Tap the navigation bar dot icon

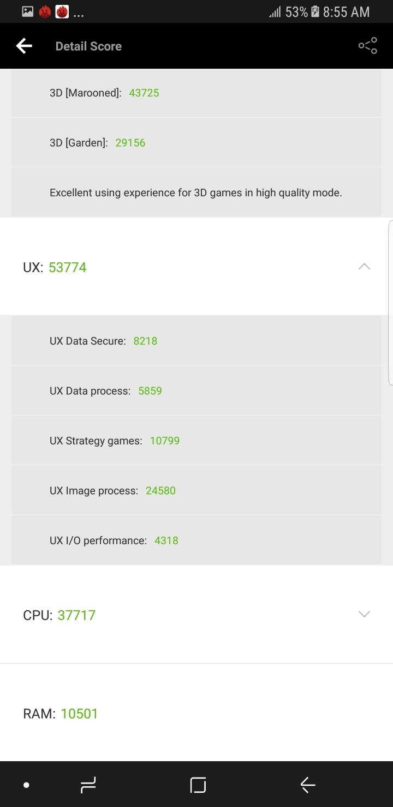point(26,785)
